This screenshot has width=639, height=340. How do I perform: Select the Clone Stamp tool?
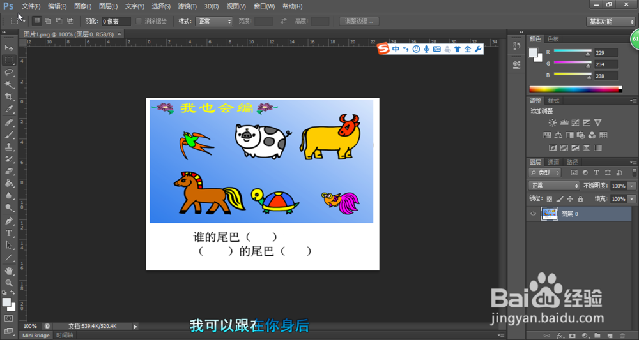pyautogui.click(x=8, y=147)
